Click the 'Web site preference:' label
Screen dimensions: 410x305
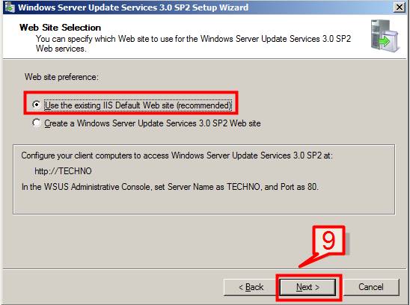click(x=61, y=77)
